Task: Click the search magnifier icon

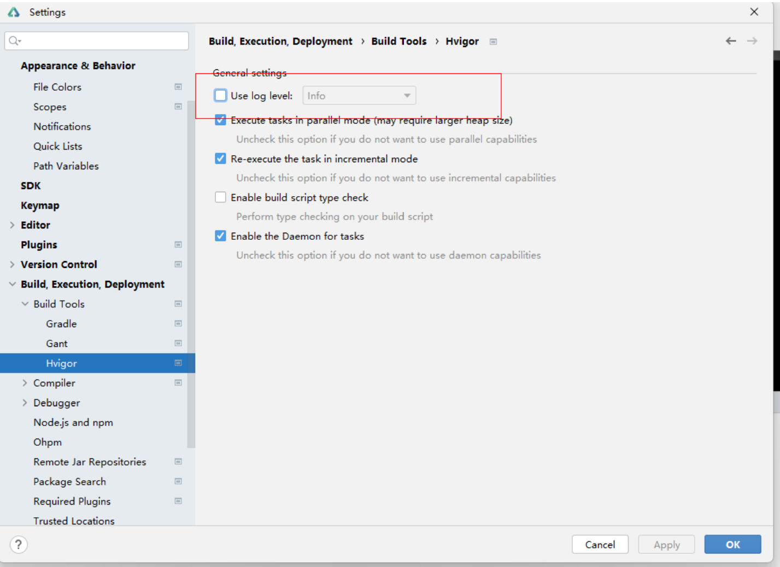Action: (15, 40)
